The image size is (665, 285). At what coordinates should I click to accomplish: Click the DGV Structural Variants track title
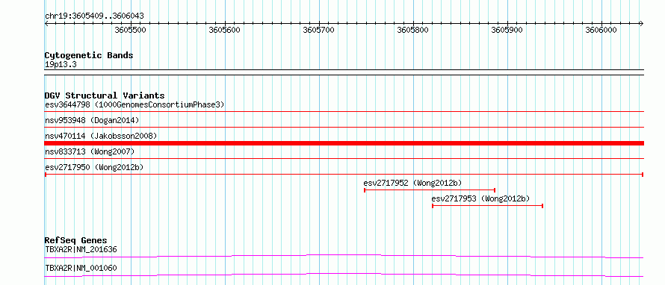[x=105, y=95]
